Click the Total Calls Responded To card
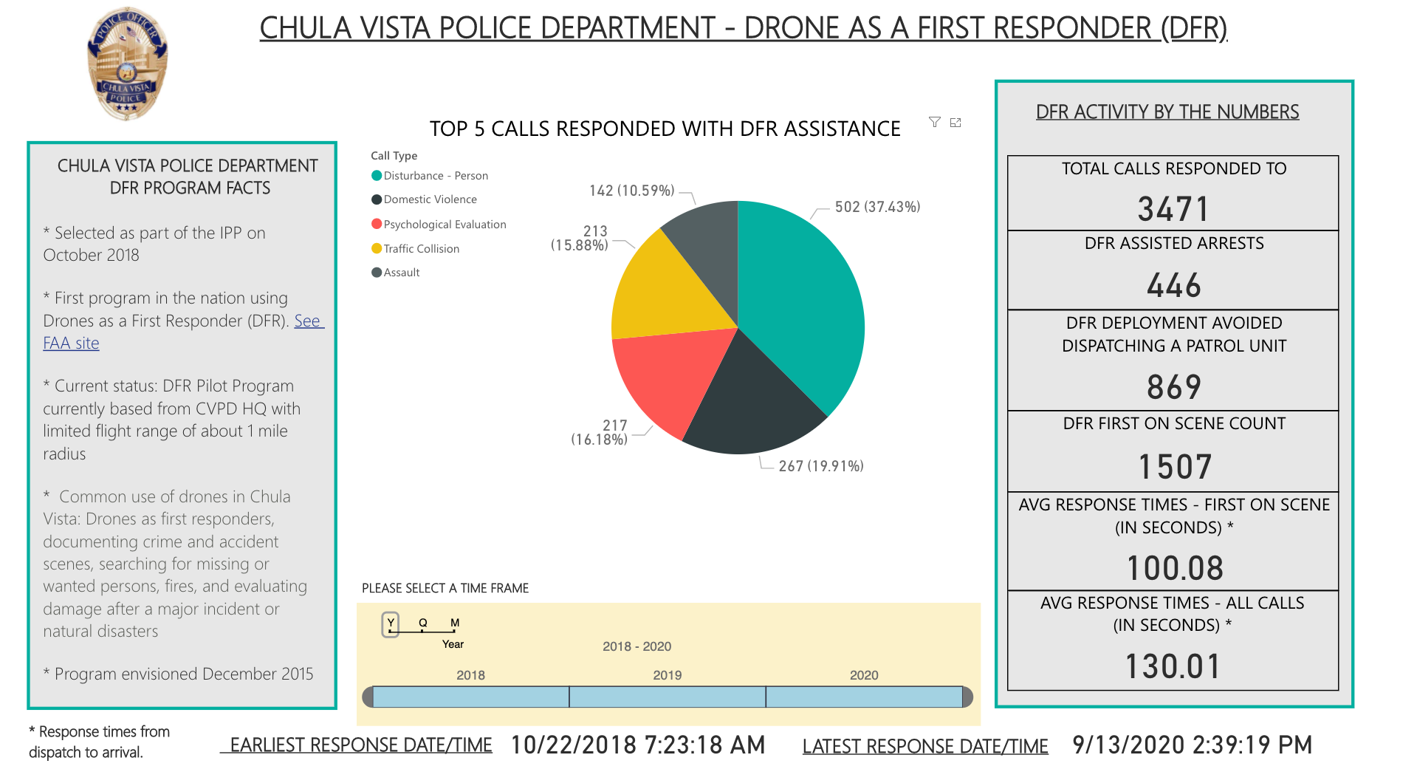Viewport: 1417px width, 769px height. (1171, 192)
